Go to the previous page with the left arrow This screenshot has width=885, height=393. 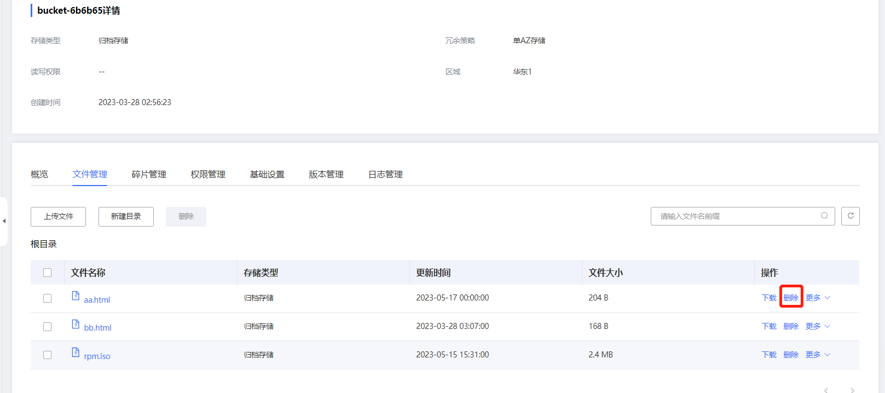tap(826, 390)
